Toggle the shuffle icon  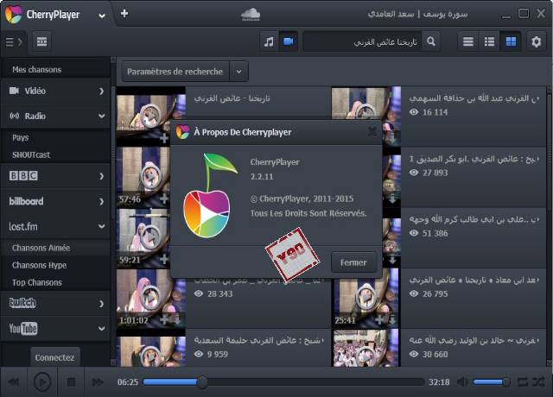coord(538,381)
